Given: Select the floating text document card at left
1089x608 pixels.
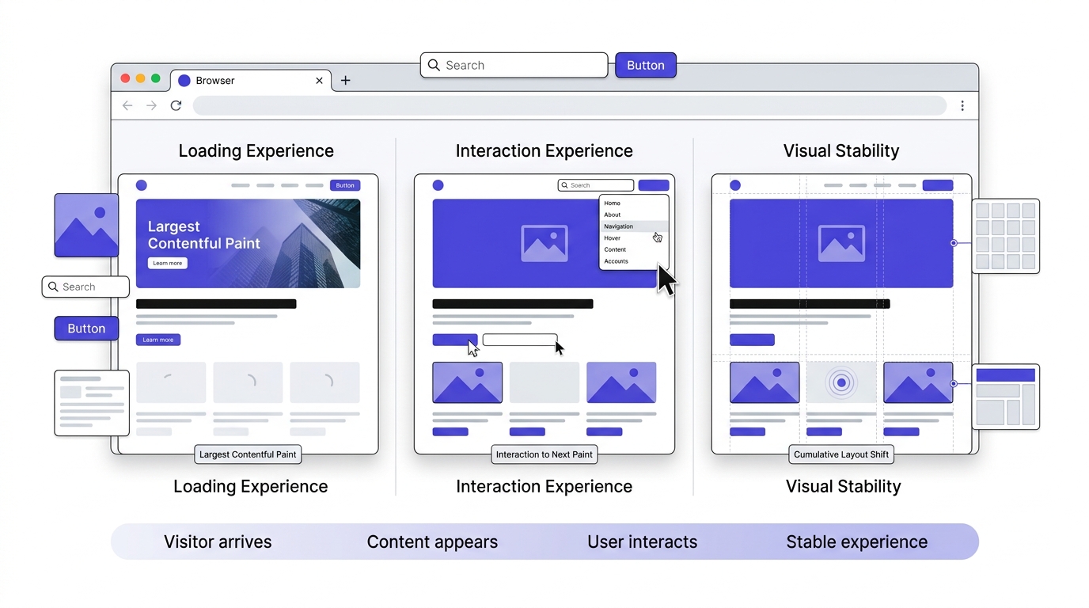Looking at the screenshot, I should 92,403.
